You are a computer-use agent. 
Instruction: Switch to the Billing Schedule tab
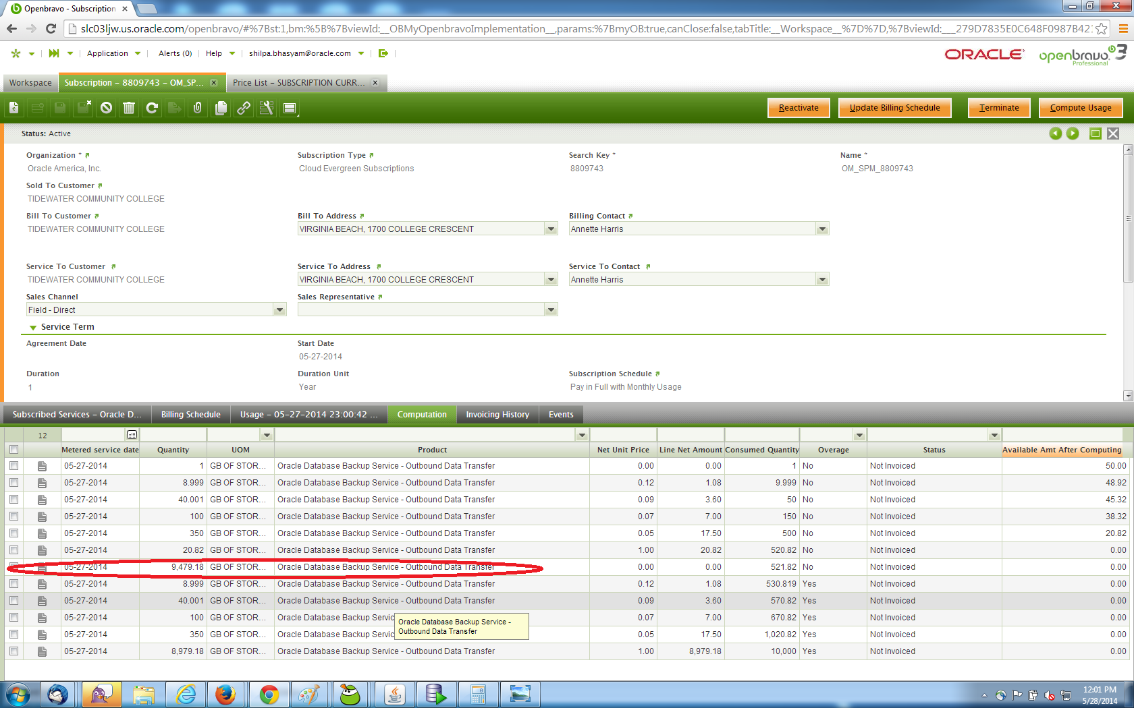coord(190,415)
